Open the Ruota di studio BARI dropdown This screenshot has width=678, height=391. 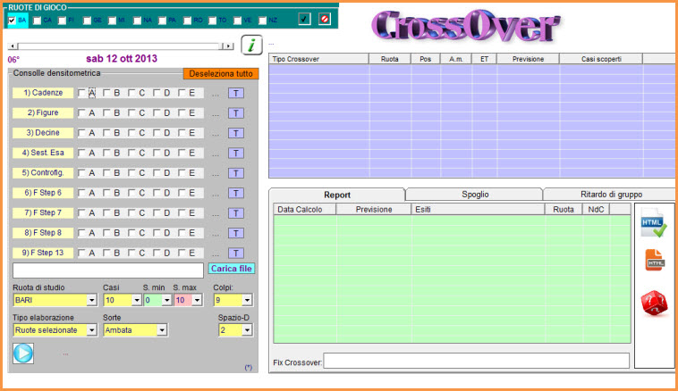click(91, 300)
